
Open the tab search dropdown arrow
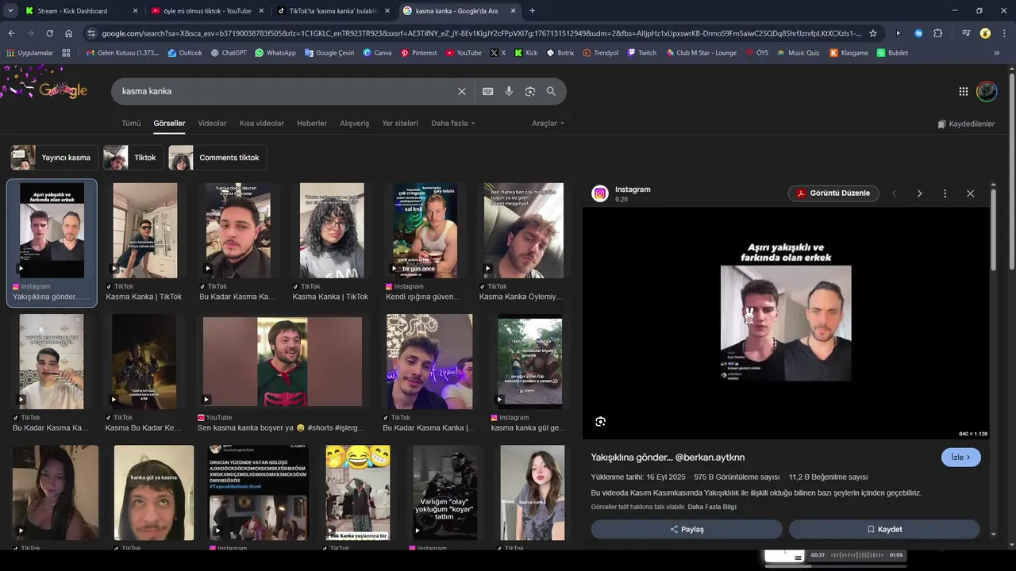pyautogui.click(x=10, y=11)
